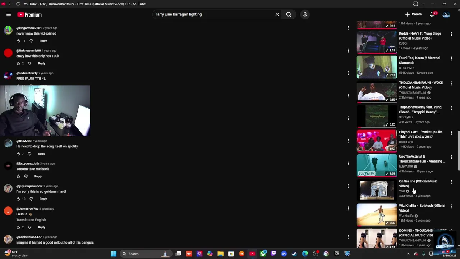
Task: Open the YouTube hamburger guide menu
Action: coord(8,14)
